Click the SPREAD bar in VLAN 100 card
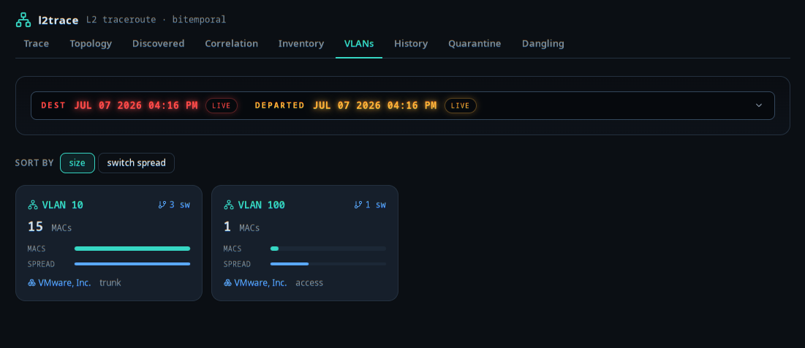 pyautogui.click(x=328, y=264)
